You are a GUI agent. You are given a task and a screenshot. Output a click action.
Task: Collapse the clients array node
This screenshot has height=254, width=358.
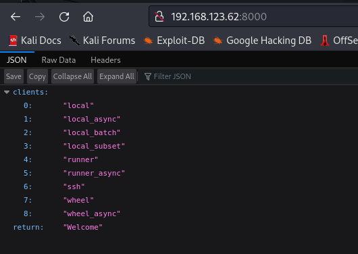coord(7,92)
